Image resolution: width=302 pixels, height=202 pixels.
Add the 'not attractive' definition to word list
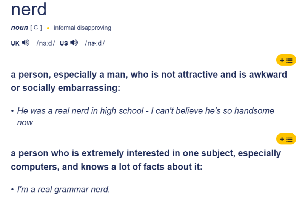point(286,60)
